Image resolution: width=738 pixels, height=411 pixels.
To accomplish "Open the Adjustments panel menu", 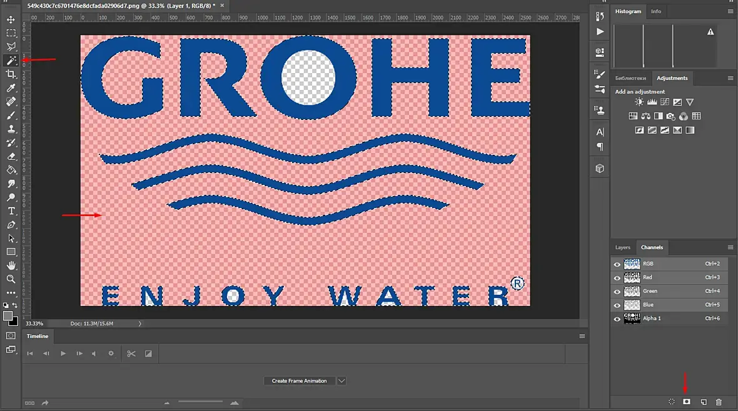I will 730,78.
